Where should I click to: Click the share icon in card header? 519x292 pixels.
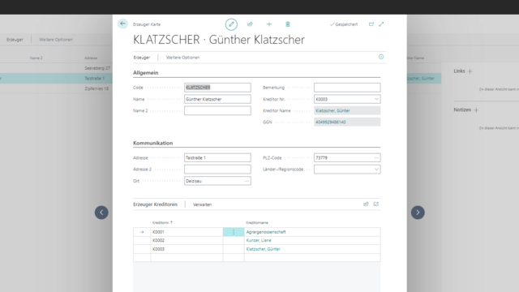(250, 24)
